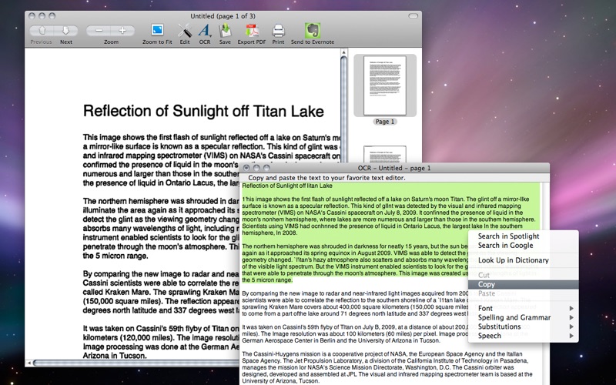Open the Edit tools icon

coord(185,30)
